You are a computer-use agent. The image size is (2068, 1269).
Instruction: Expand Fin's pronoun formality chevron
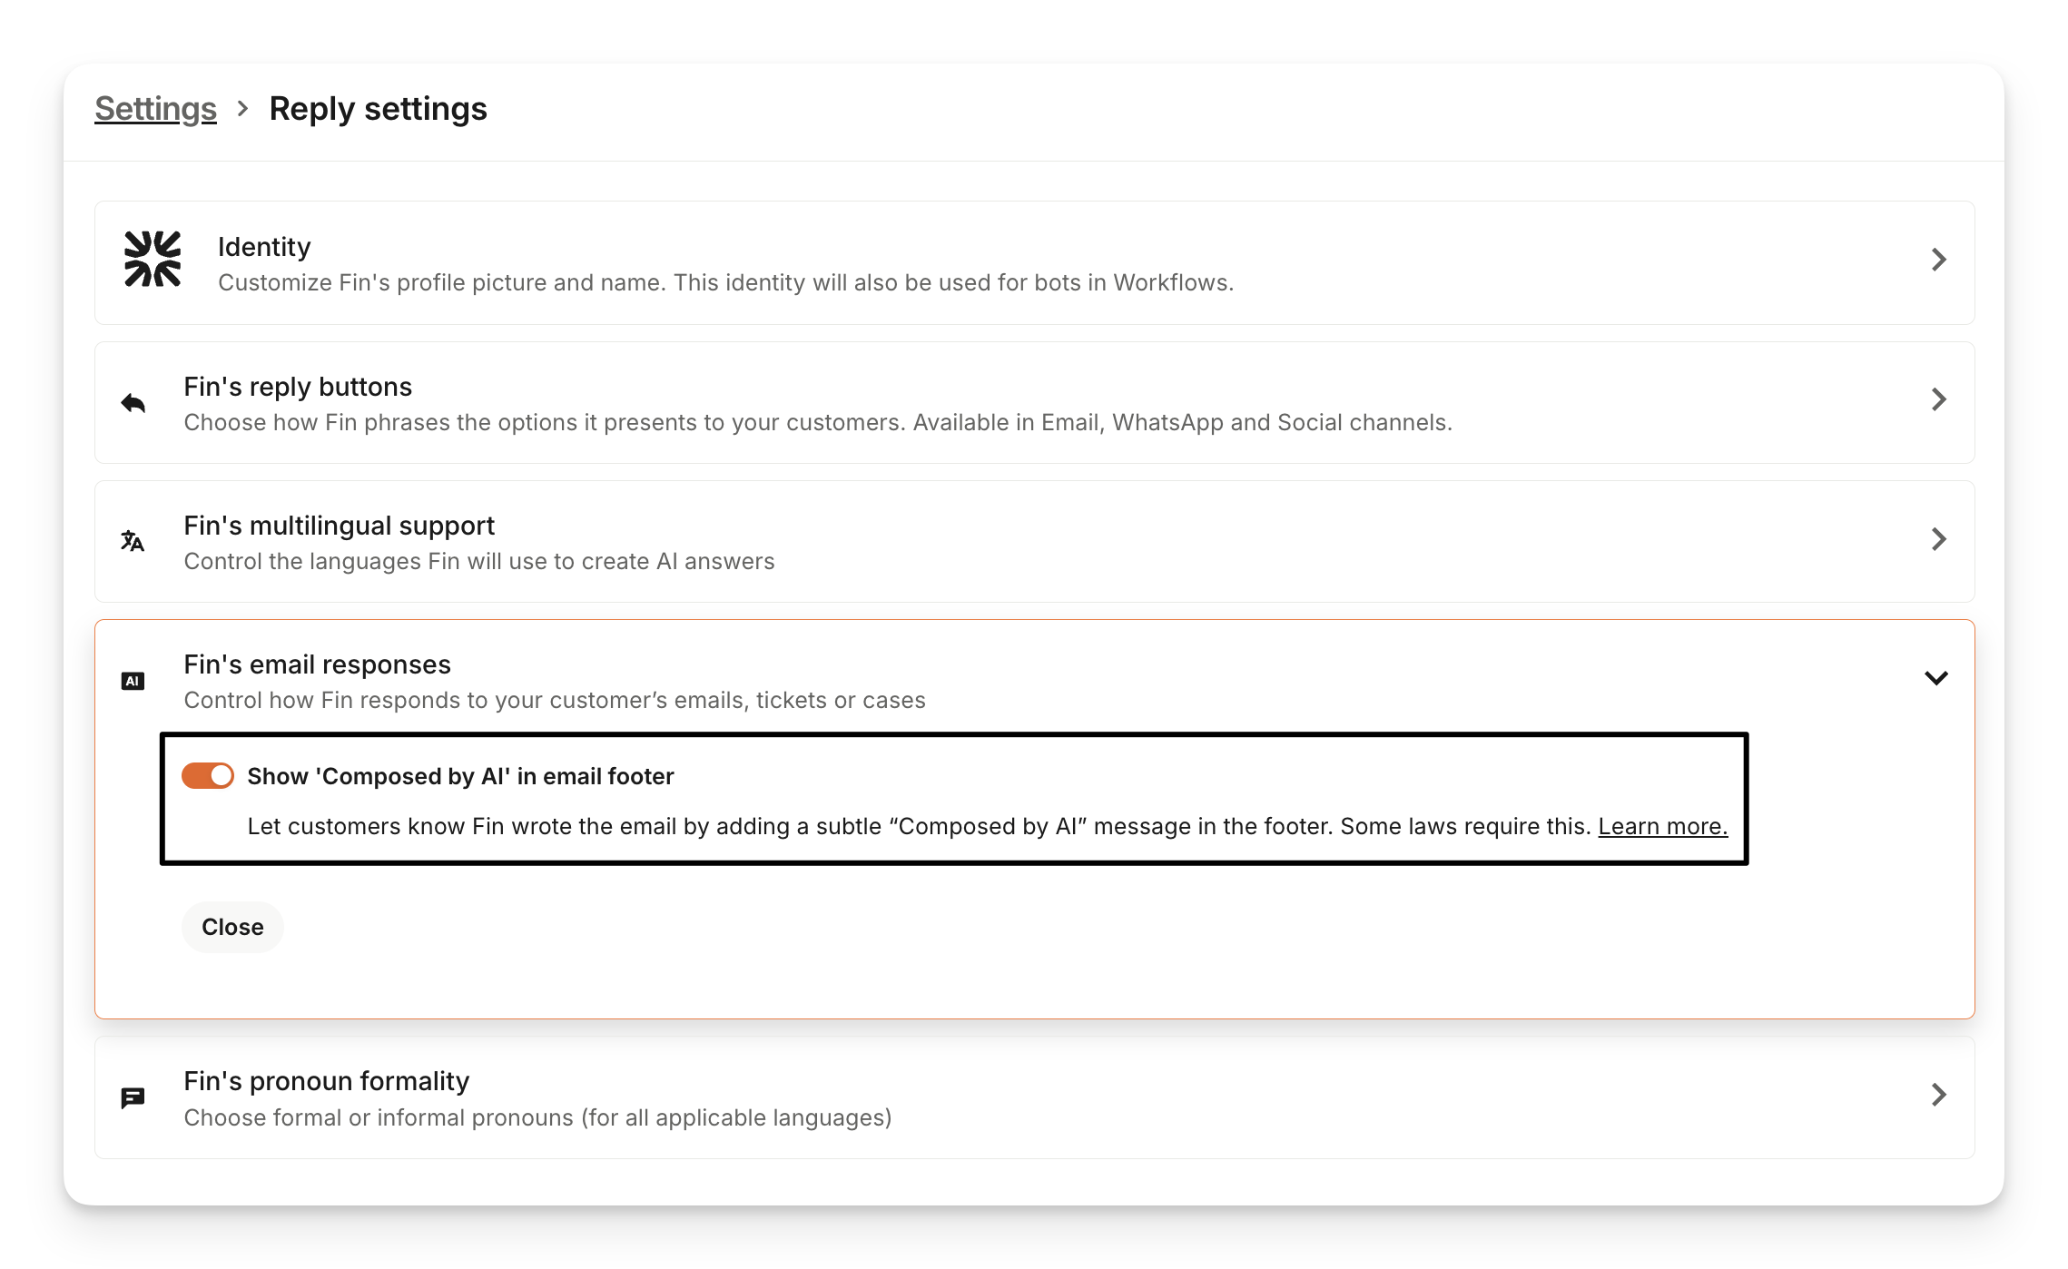coord(1938,1095)
